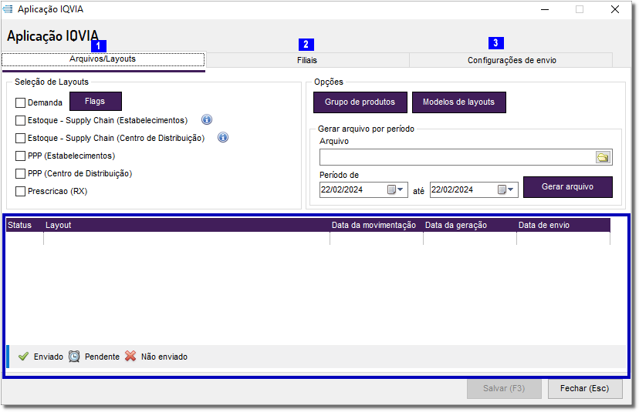Image resolution: width=639 pixels, height=412 pixels.
Task: Click Salvar (F3) button
Action: 504,388
